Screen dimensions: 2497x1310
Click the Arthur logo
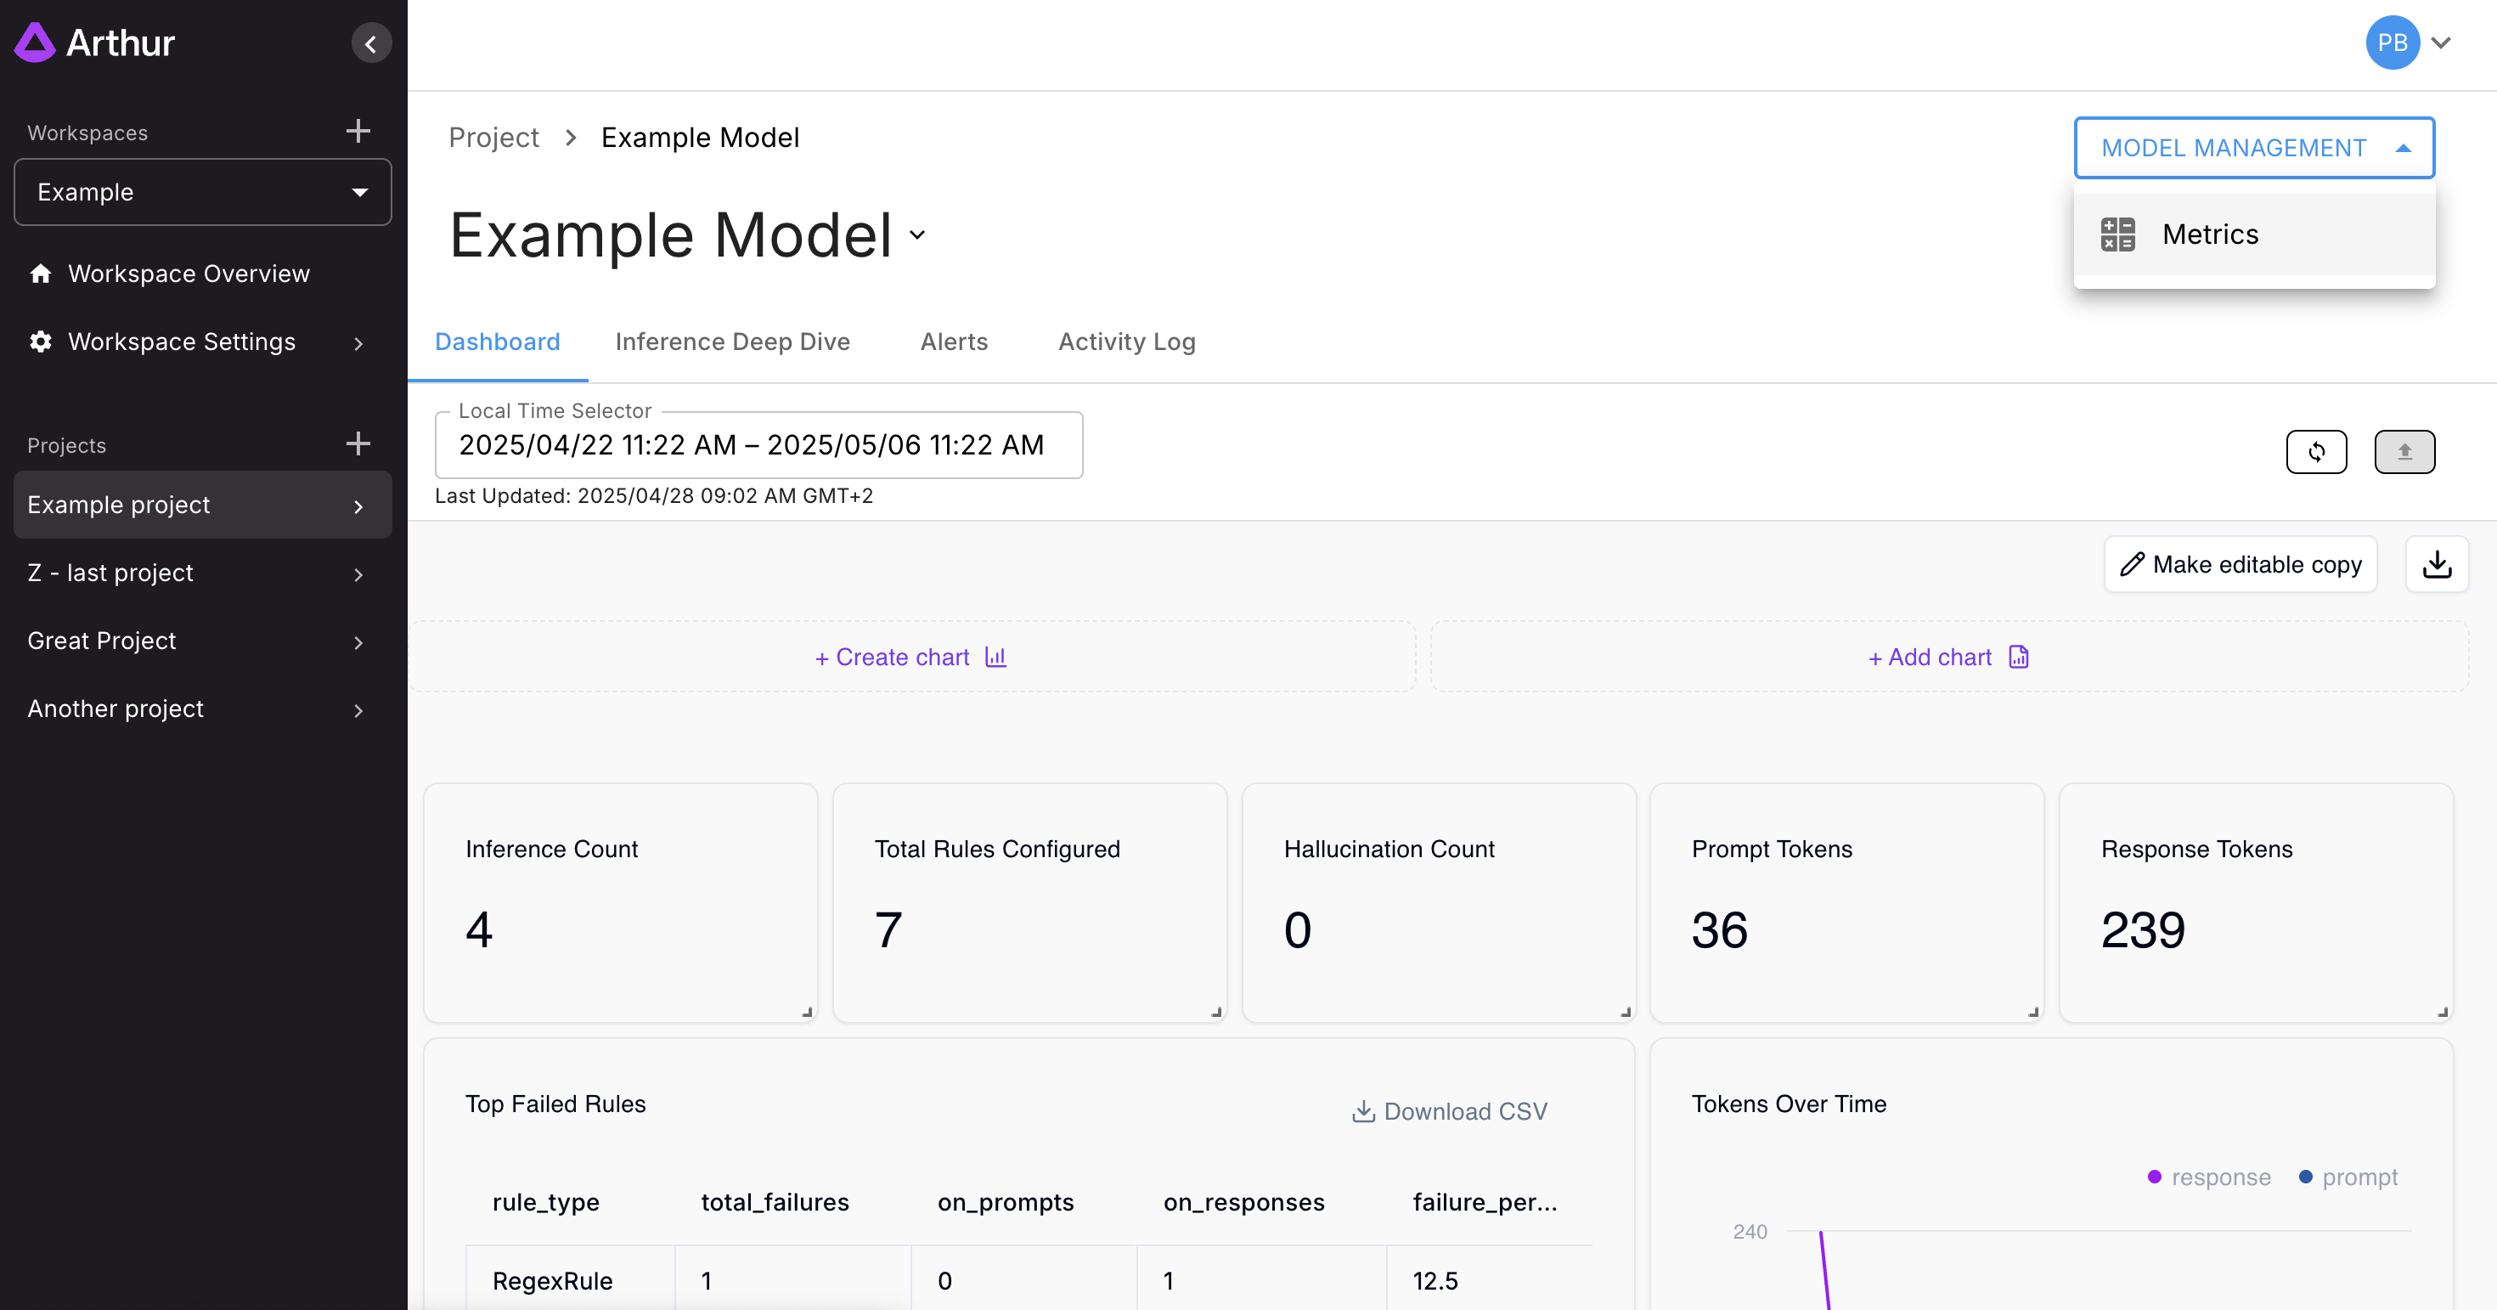tap(95, 42)
